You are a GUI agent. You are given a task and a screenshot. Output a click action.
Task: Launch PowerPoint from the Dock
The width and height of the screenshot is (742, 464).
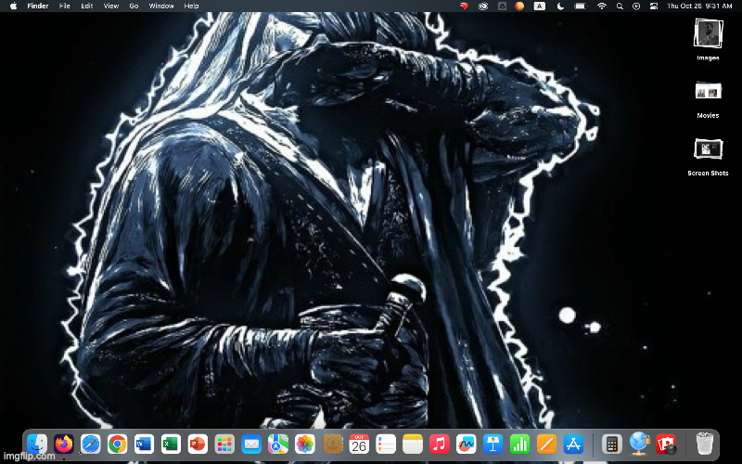pyautogui.click(x=198, y=445)
